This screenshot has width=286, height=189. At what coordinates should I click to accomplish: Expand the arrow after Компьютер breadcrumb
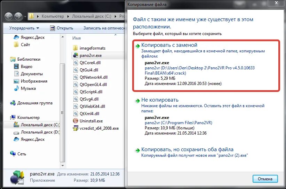pos(68,16)
